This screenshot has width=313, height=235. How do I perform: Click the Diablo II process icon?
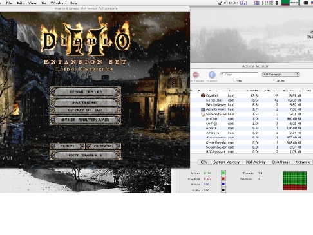tap(203, 95)
